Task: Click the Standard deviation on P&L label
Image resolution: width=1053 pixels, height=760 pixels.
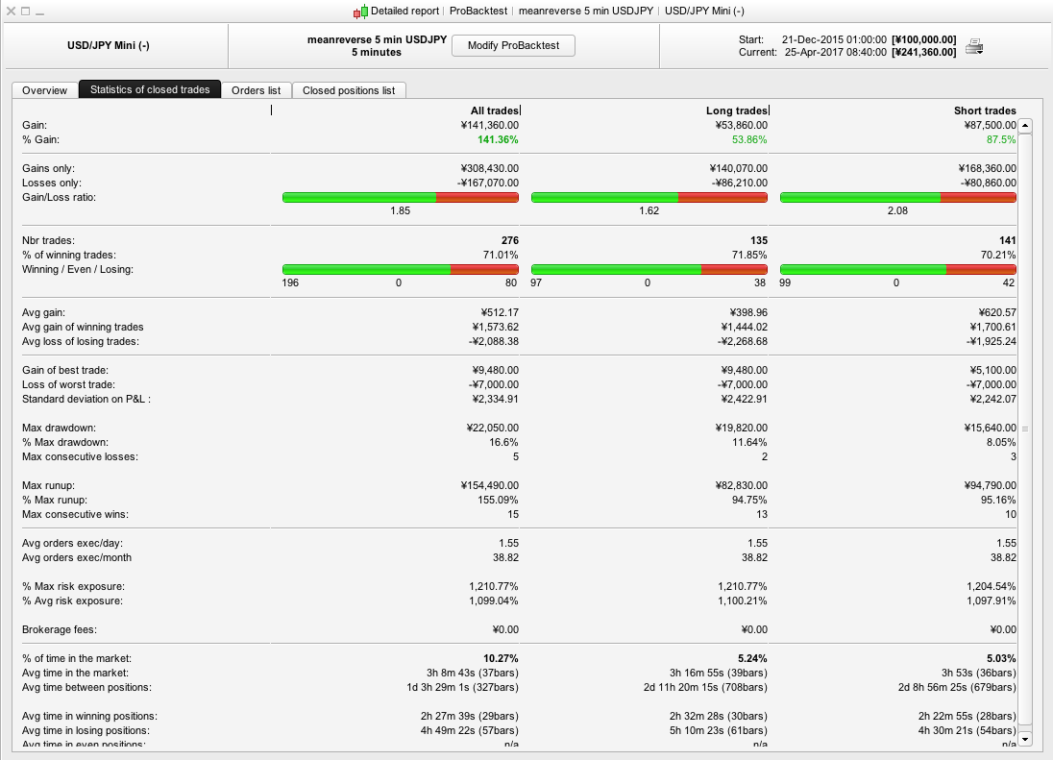Action: point(86,399)
